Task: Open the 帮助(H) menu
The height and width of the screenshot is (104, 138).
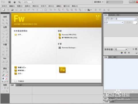Action: tap(75, 6)
